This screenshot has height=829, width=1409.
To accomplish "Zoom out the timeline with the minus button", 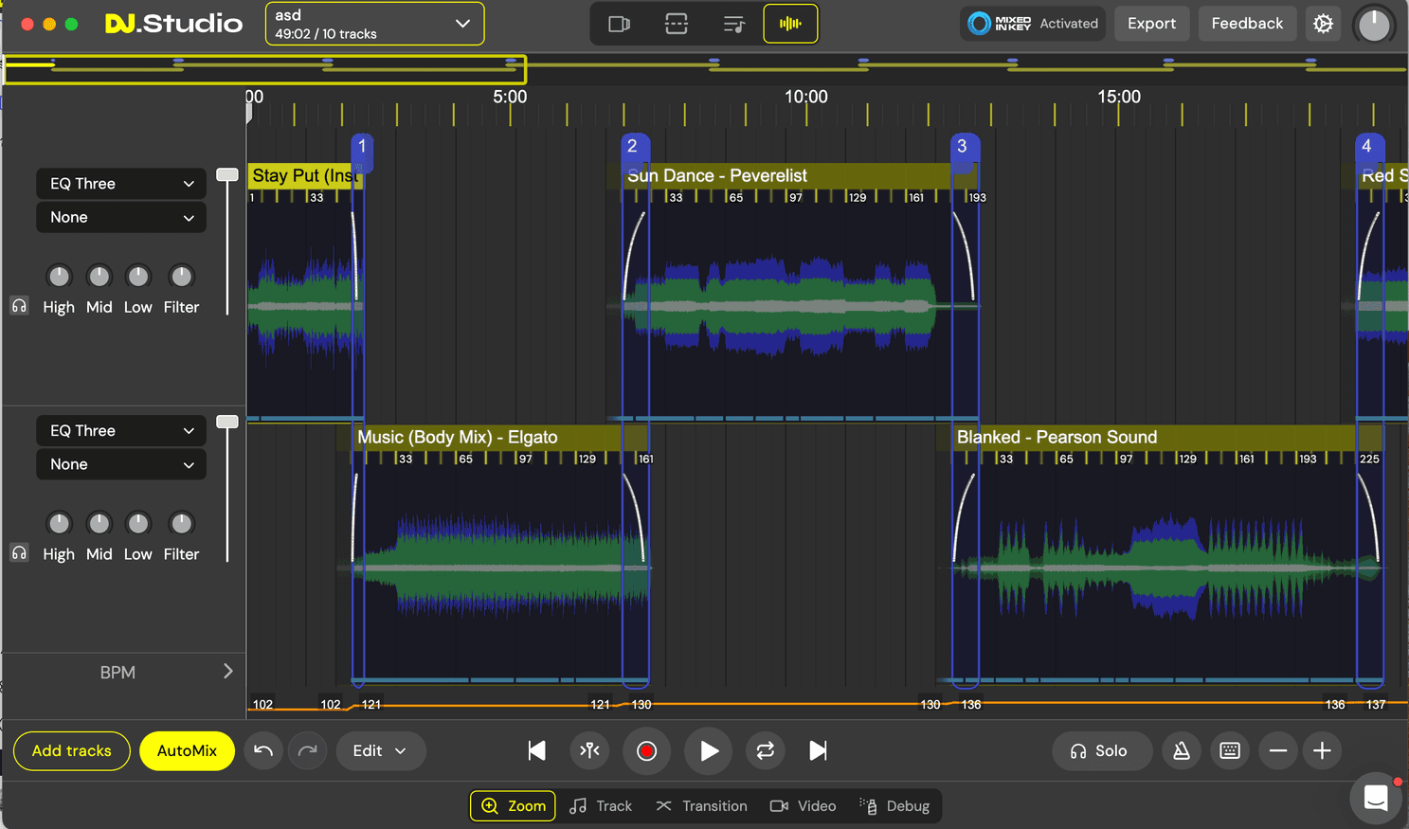I will click(1278, 750).
